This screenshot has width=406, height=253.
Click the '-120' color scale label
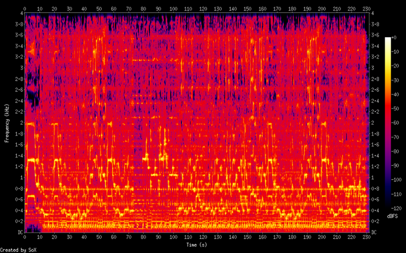396,208
